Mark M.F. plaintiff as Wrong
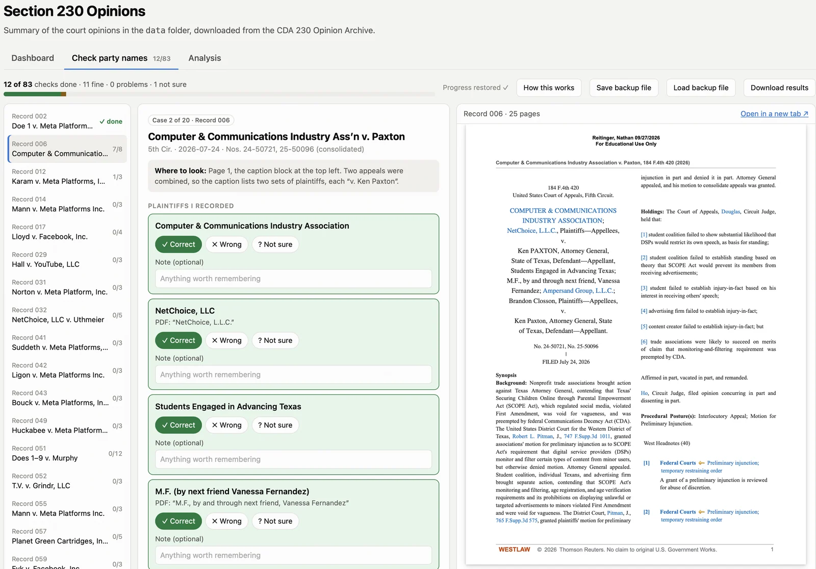The image size is (816, 569). [x=226, y=521]
